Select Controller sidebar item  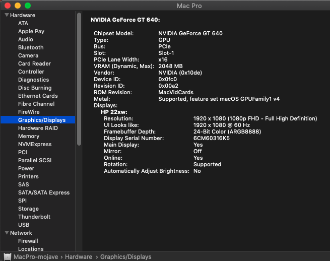pyautogui.click(x=31, y=72)
